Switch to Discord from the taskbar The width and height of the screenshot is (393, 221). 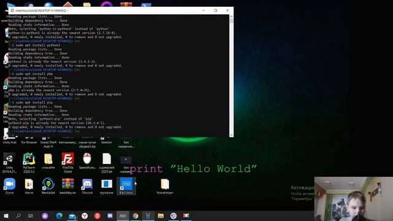click(x=110, y=215)
